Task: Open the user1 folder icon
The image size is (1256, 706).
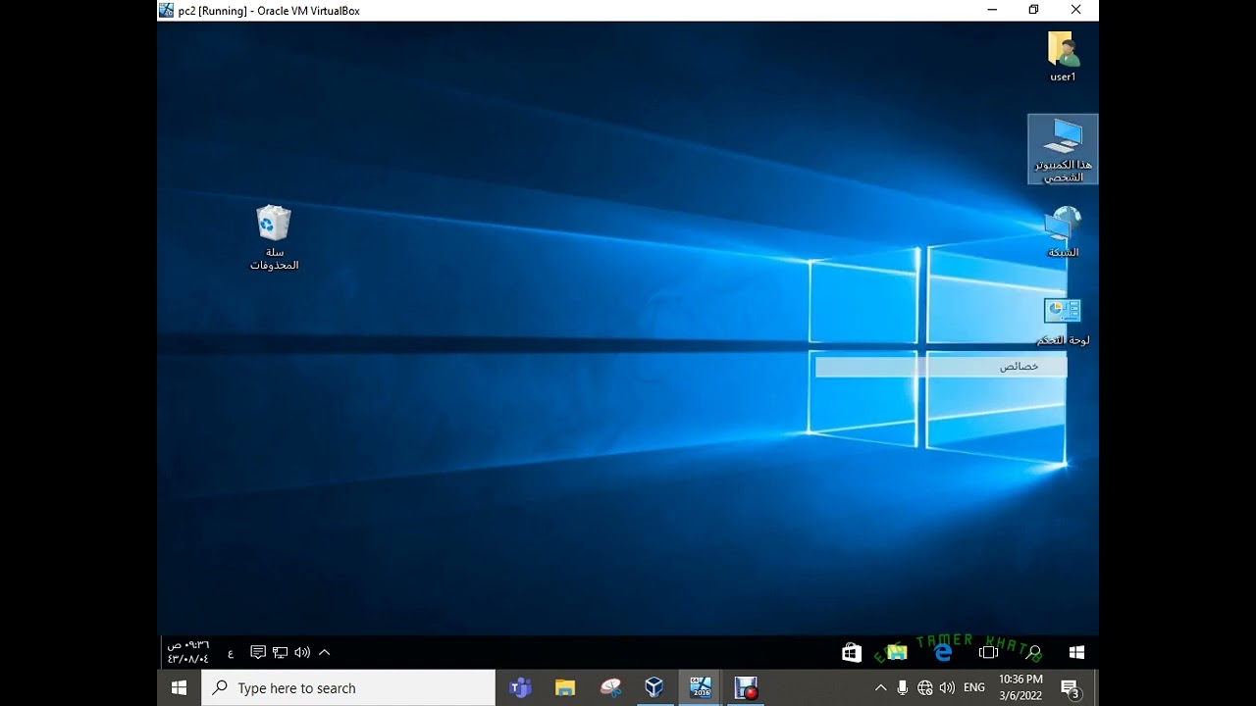Action: 1063,56
